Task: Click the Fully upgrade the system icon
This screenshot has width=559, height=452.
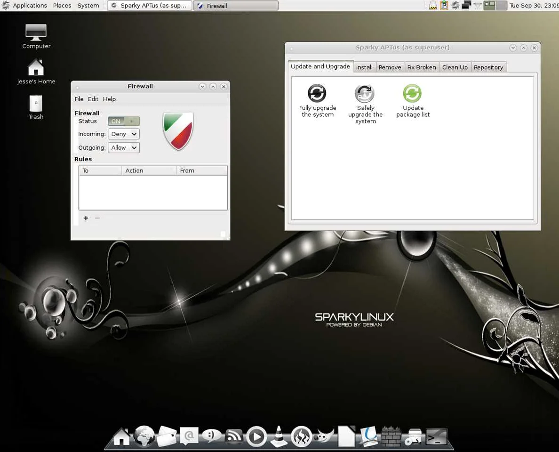Action: tap(317, 93)
